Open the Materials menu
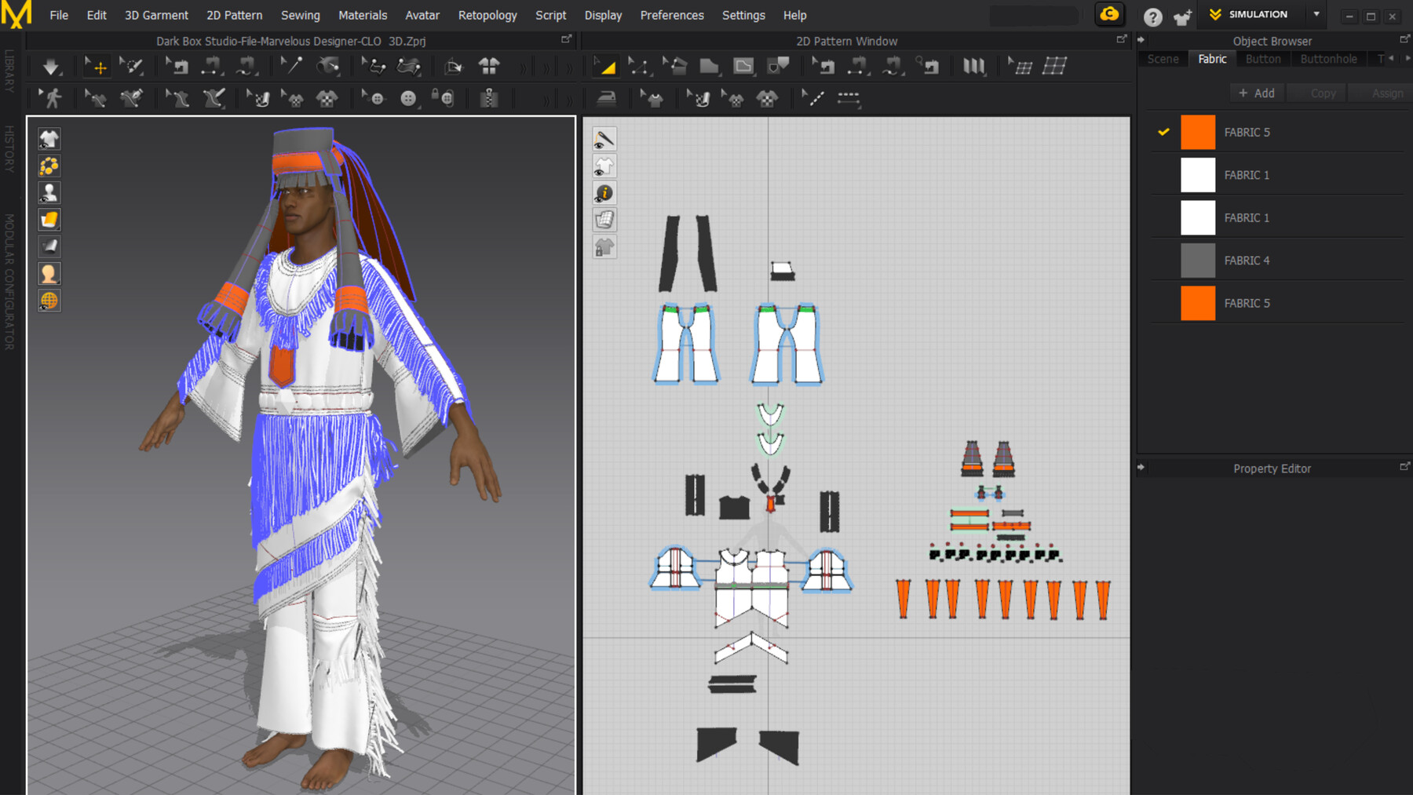The image size is (1413, 795). coord(363,15)
